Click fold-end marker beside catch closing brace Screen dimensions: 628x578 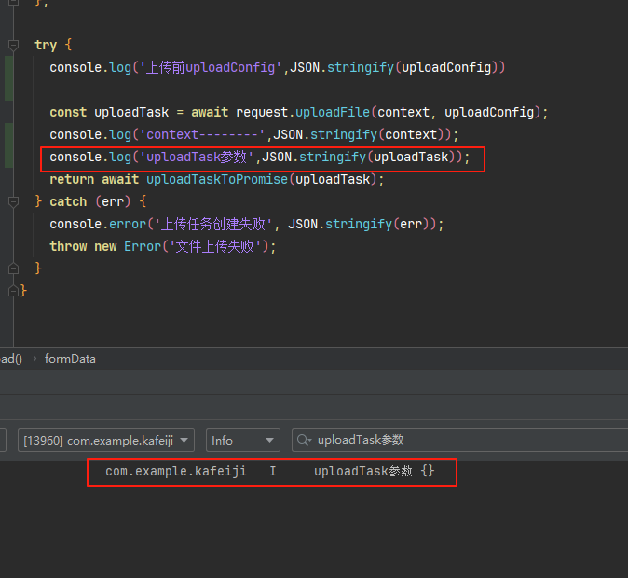[x=13, y=268]
